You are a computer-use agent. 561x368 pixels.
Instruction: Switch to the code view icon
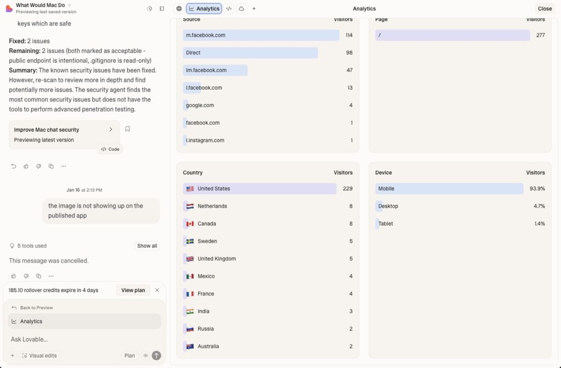(229, 9)
